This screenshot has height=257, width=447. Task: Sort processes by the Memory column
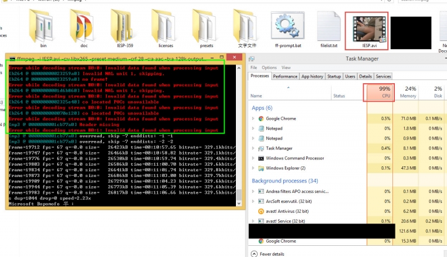405,92
